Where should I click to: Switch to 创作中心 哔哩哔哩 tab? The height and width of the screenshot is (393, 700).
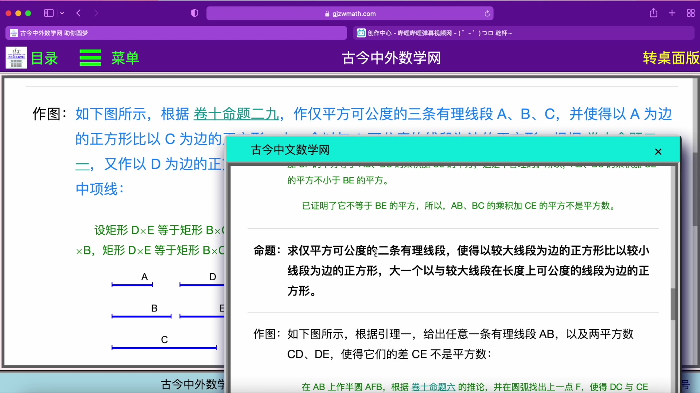coord(524,33)
